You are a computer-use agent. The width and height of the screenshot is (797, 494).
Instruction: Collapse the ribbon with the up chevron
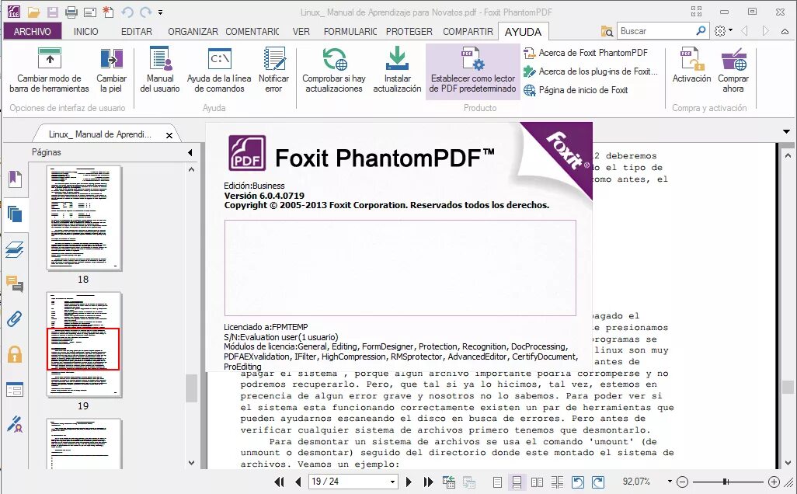[x=785, y=32]
